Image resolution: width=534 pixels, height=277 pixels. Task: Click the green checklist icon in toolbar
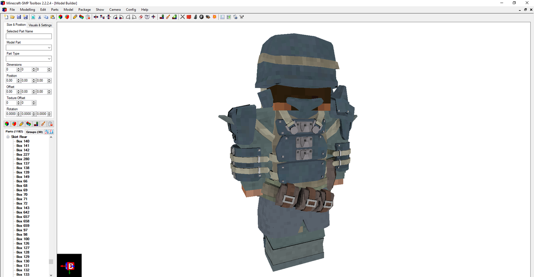pos(228,17)
